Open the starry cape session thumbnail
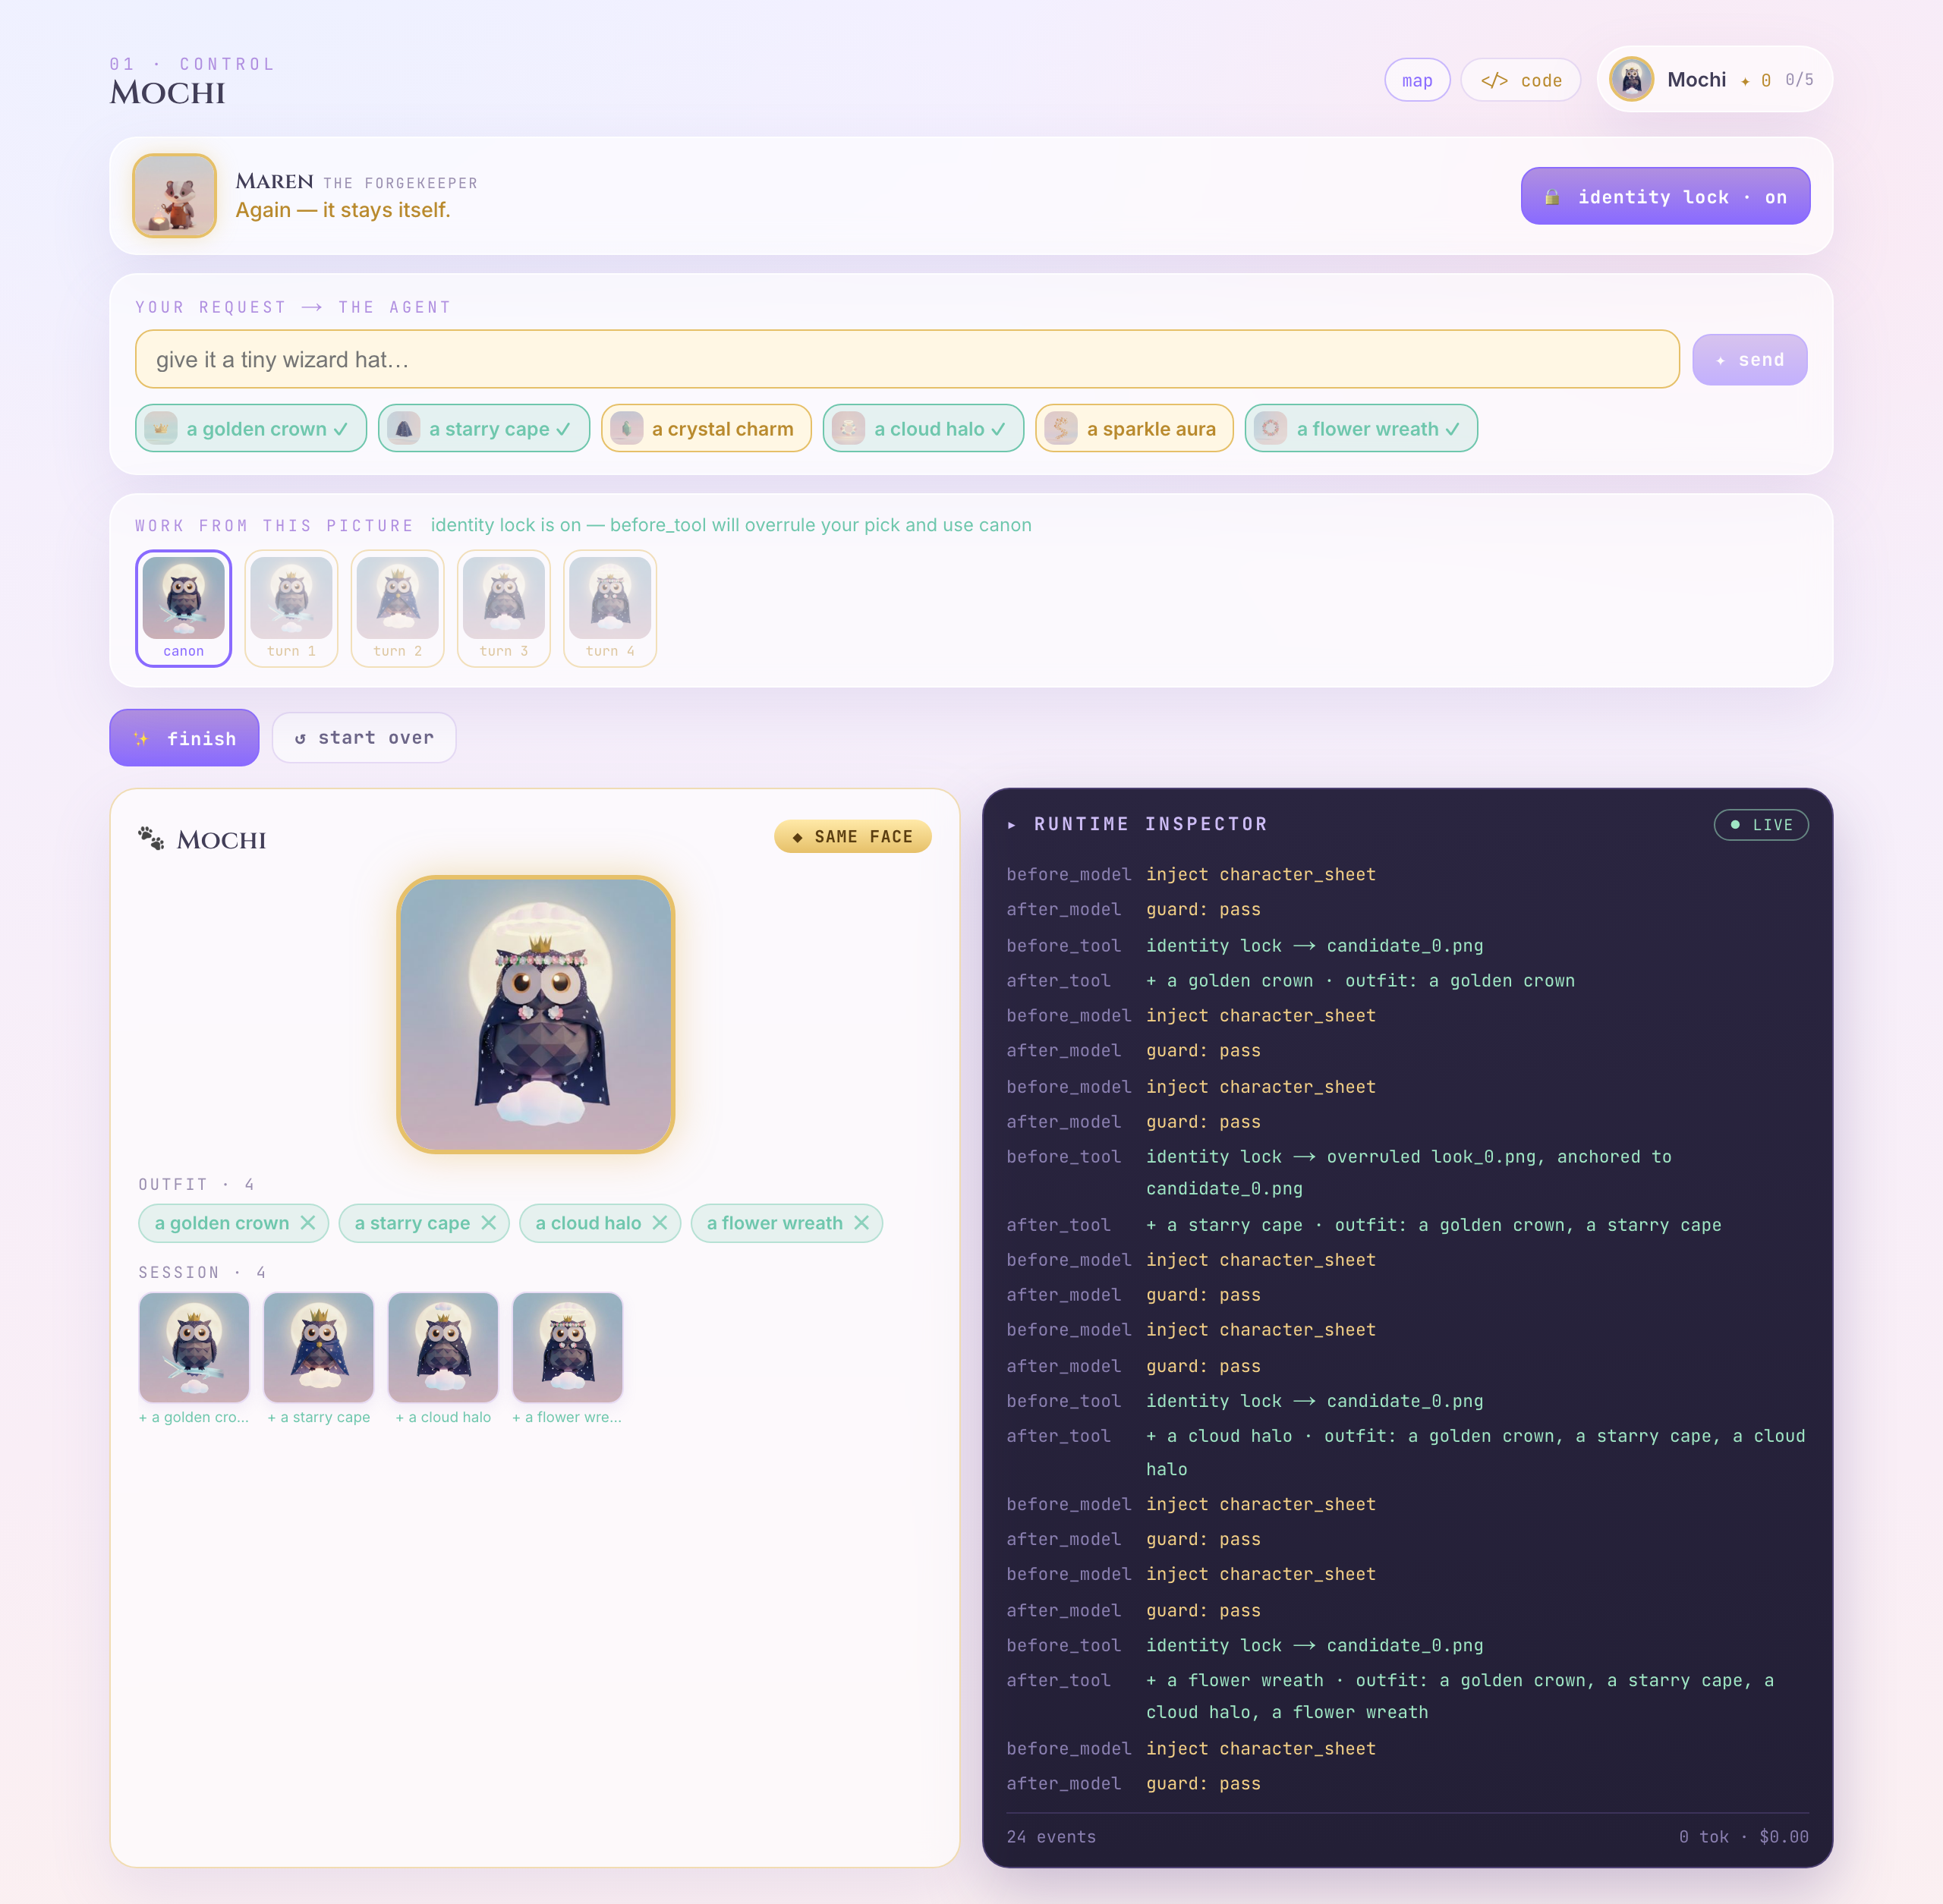The image size is (1943, 1904). 319,1347
